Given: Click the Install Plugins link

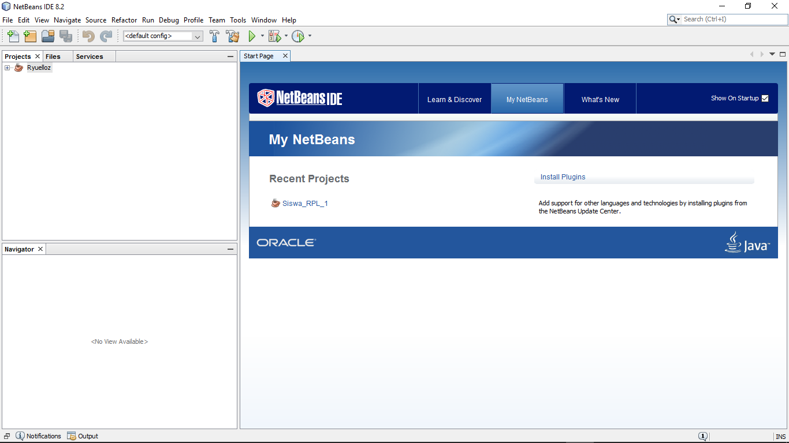Looking at the screenshot, I should [563, 177].
